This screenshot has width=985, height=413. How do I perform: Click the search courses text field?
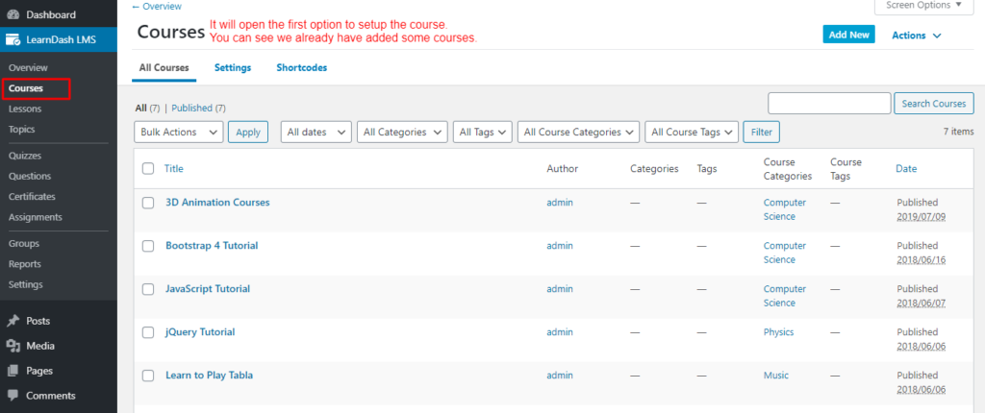829,104
